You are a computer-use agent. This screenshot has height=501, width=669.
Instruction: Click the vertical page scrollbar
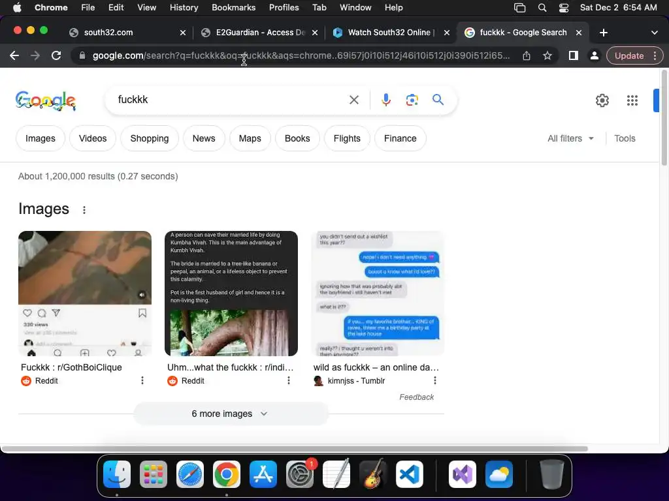pyautogui.click(x=664, y=118)
